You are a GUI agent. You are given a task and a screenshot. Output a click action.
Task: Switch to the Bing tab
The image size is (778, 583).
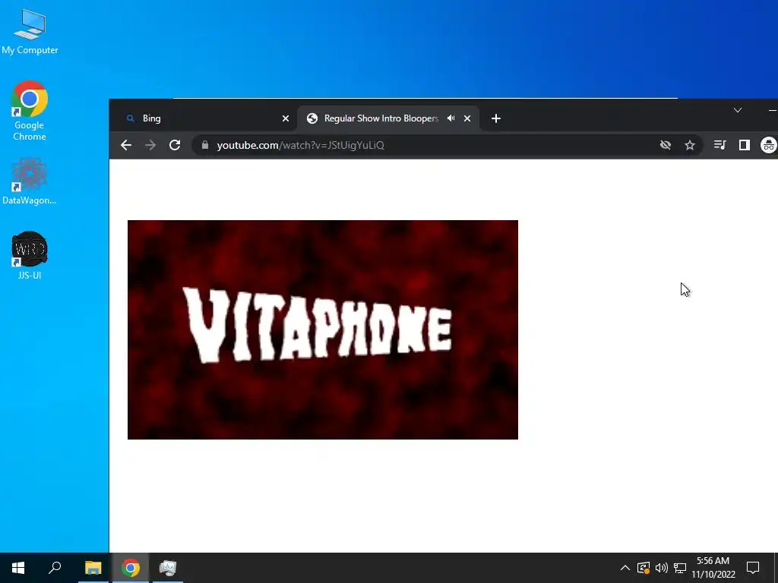coord(204,118)
